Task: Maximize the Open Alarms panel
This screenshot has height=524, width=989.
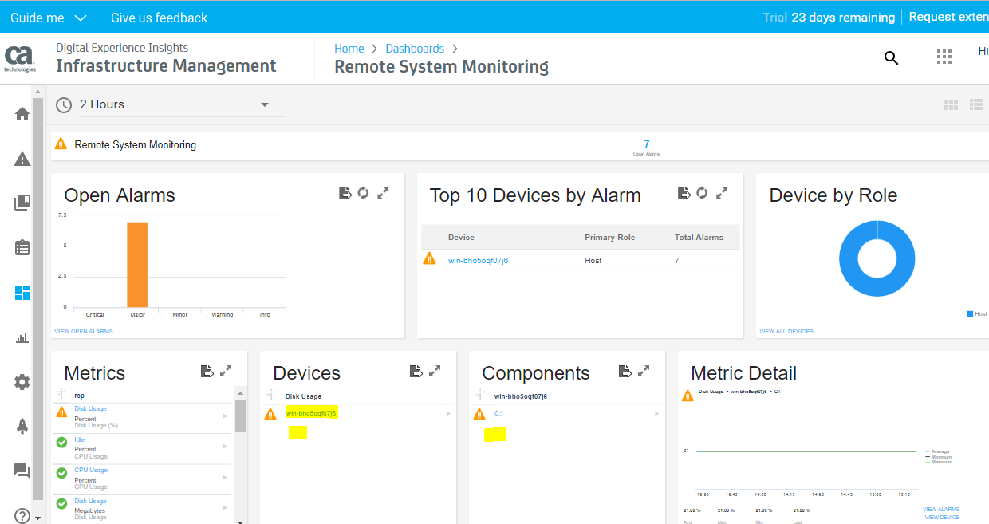Action: click(384, 193)
